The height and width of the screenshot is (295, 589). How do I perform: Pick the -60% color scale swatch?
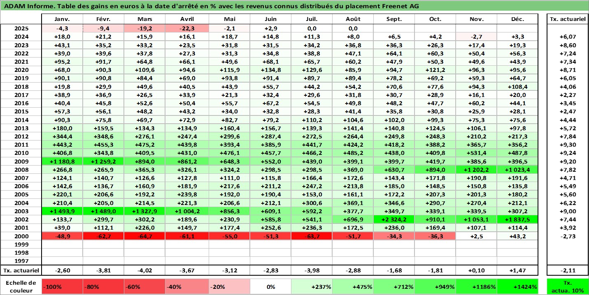click(145, 286)
